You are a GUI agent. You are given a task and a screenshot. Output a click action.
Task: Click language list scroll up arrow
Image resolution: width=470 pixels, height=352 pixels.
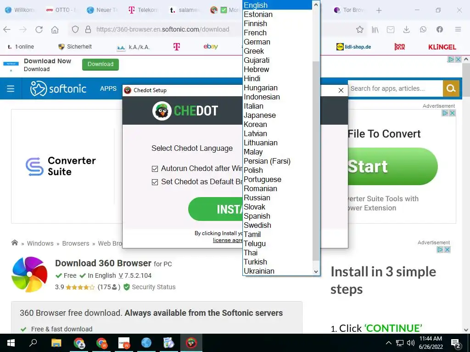pyautogui.click(x=316, y=5)
